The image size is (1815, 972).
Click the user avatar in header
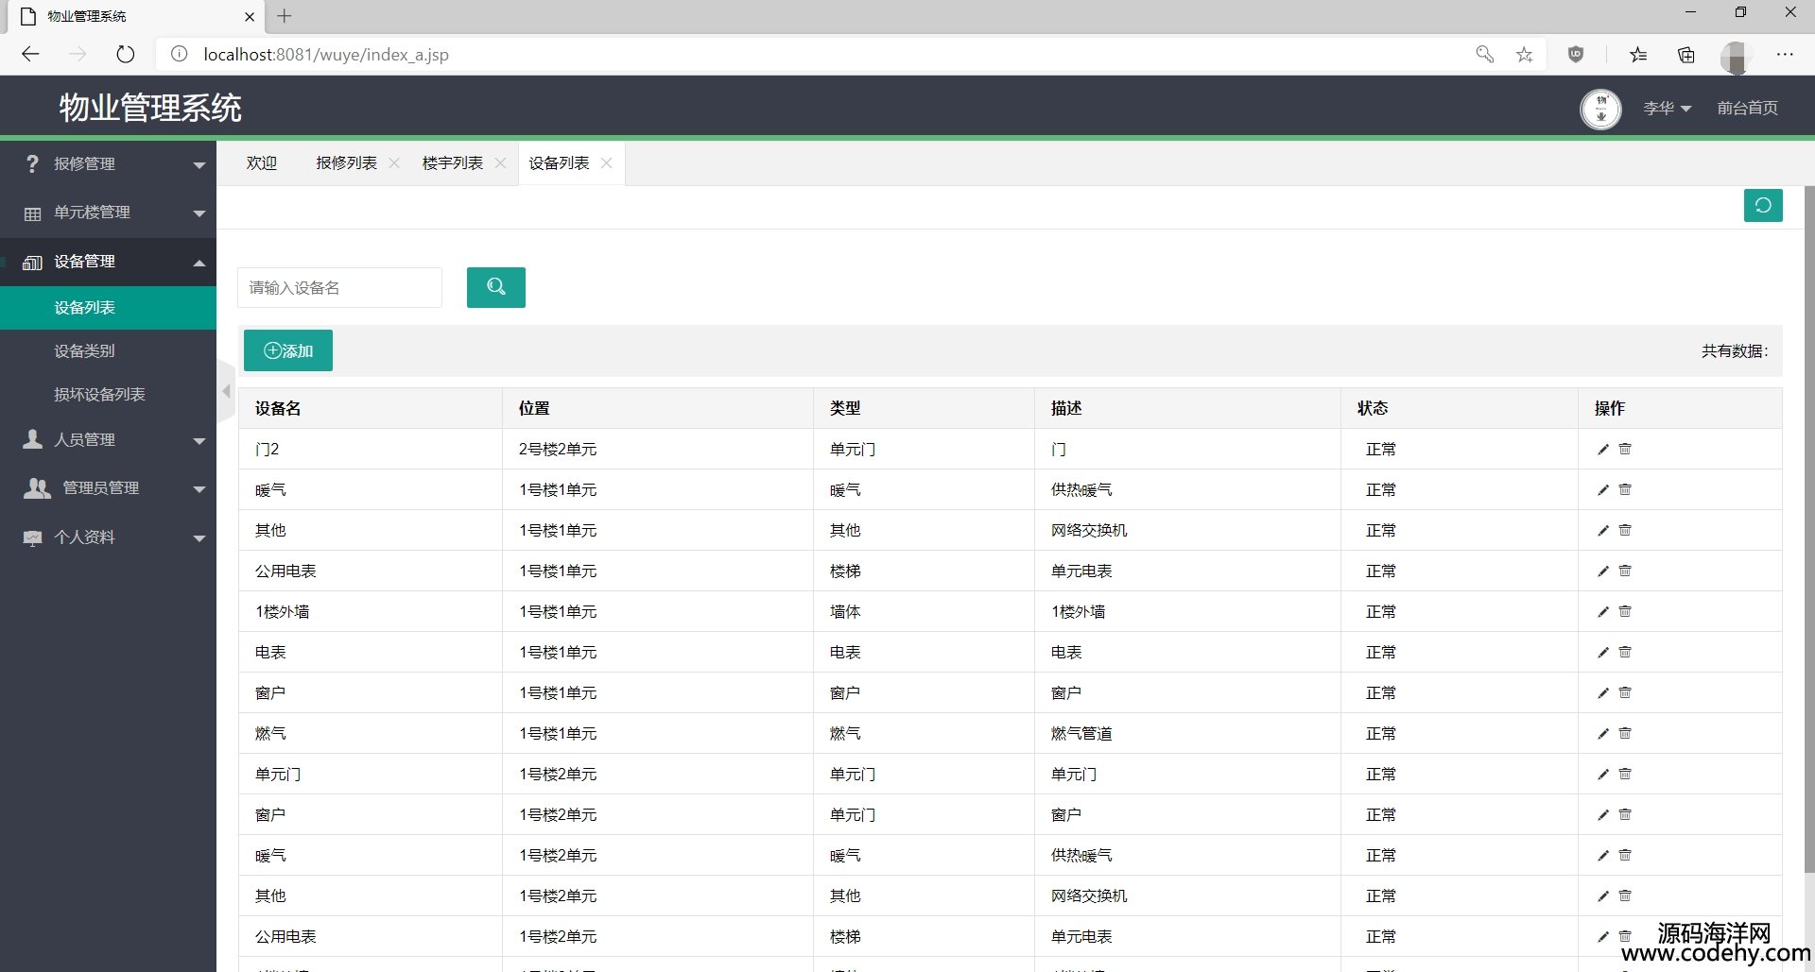[1600, 109]
